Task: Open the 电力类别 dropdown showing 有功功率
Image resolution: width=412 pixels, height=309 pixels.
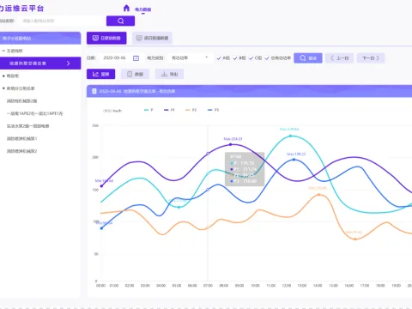Action: point(190,58)
